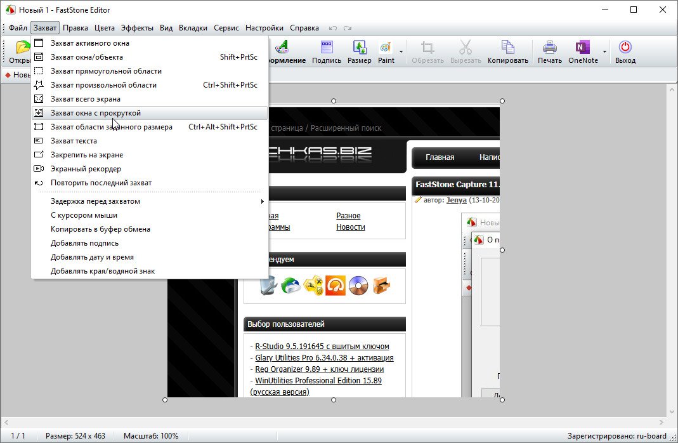Open dropdown arrow next to Paint

[x=401, y=52]
